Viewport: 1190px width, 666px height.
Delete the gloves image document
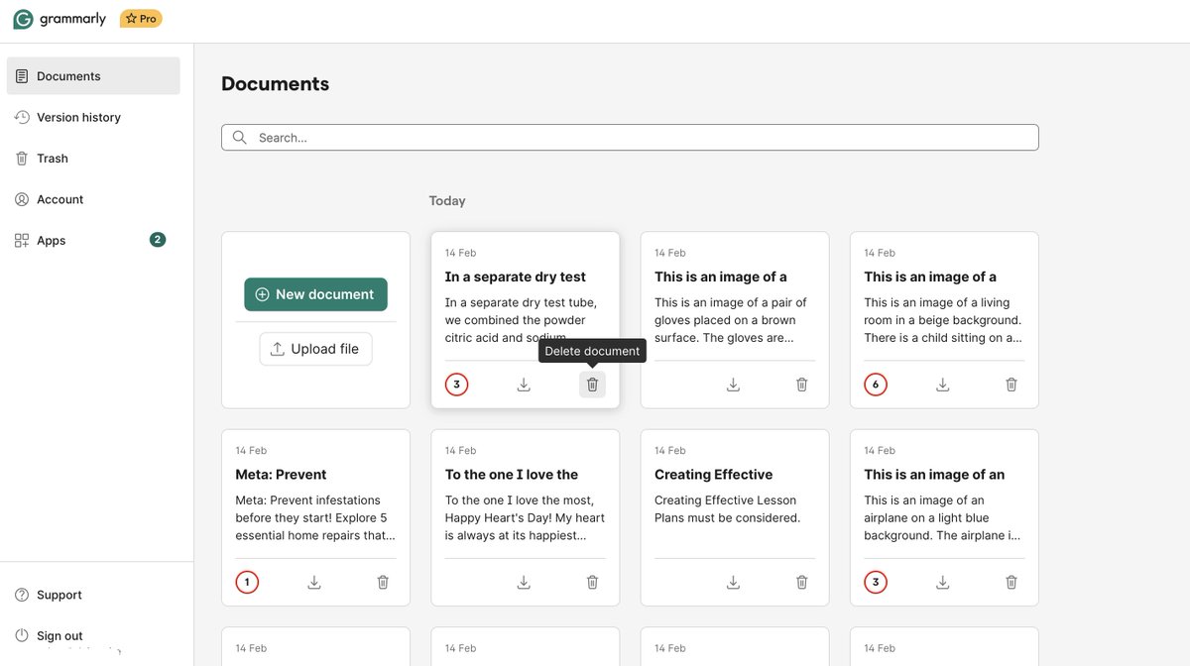coord(801,385)
